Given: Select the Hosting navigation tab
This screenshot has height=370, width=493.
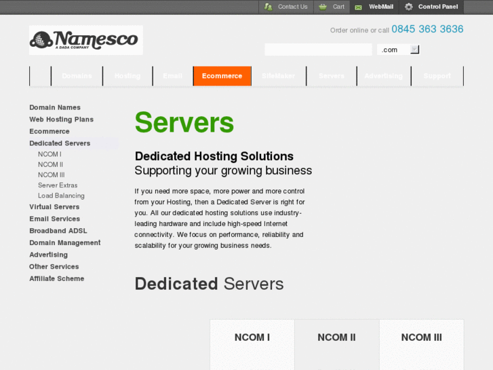Looking at the screenshot, I should pos(127,76).
